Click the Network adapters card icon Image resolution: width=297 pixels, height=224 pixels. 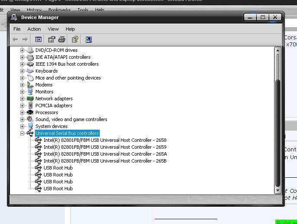pos(30,99)
